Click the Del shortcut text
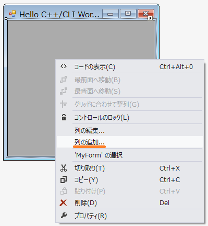This screenshot has height=226, width=208. pos(164,203)
